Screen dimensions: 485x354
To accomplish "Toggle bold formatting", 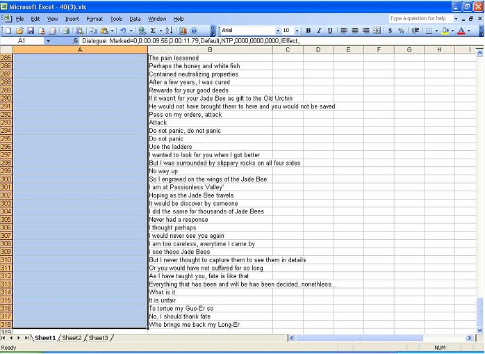I will tap(308, 31).
